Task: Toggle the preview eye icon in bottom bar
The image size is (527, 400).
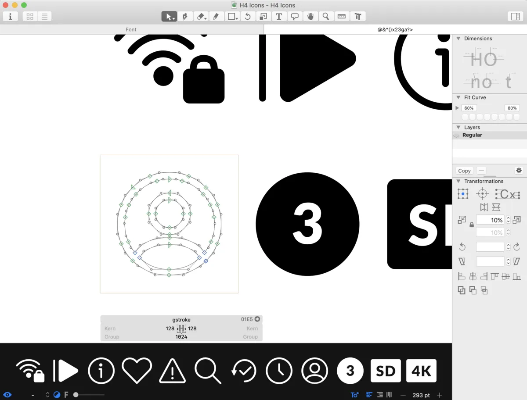Action: tap(7, 395)
